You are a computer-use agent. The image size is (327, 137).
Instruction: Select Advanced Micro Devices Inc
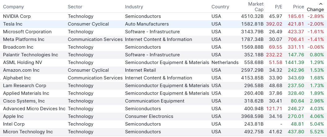(34, 109)
